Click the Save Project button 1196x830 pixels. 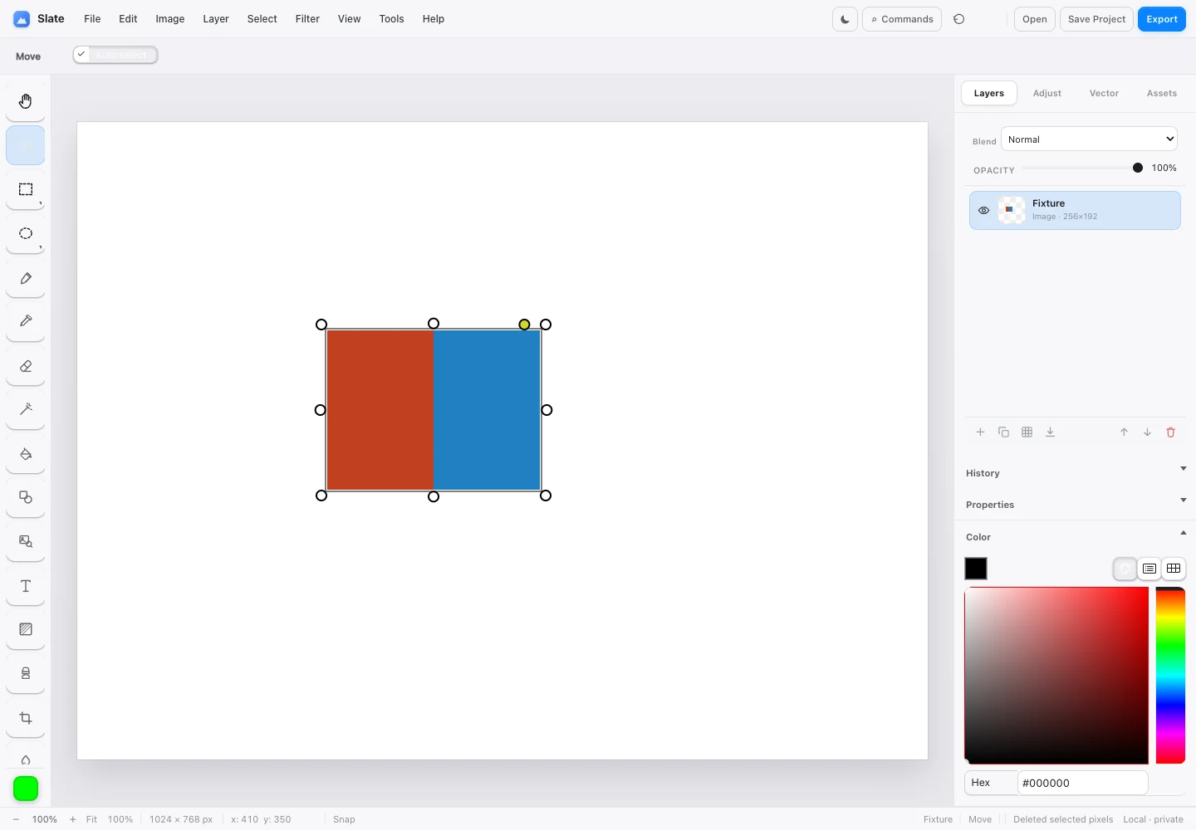click(1096, 19)
